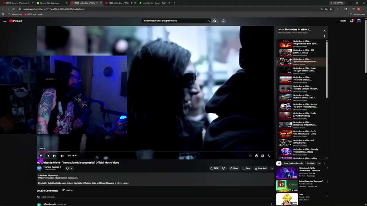Screen dimensions: 367x206
Task: Expand description with ...more
Action: coord(126,183)
